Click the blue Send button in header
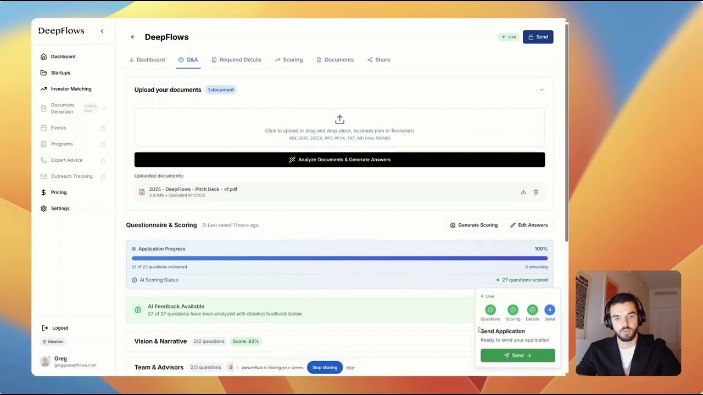 pos(538,37)
